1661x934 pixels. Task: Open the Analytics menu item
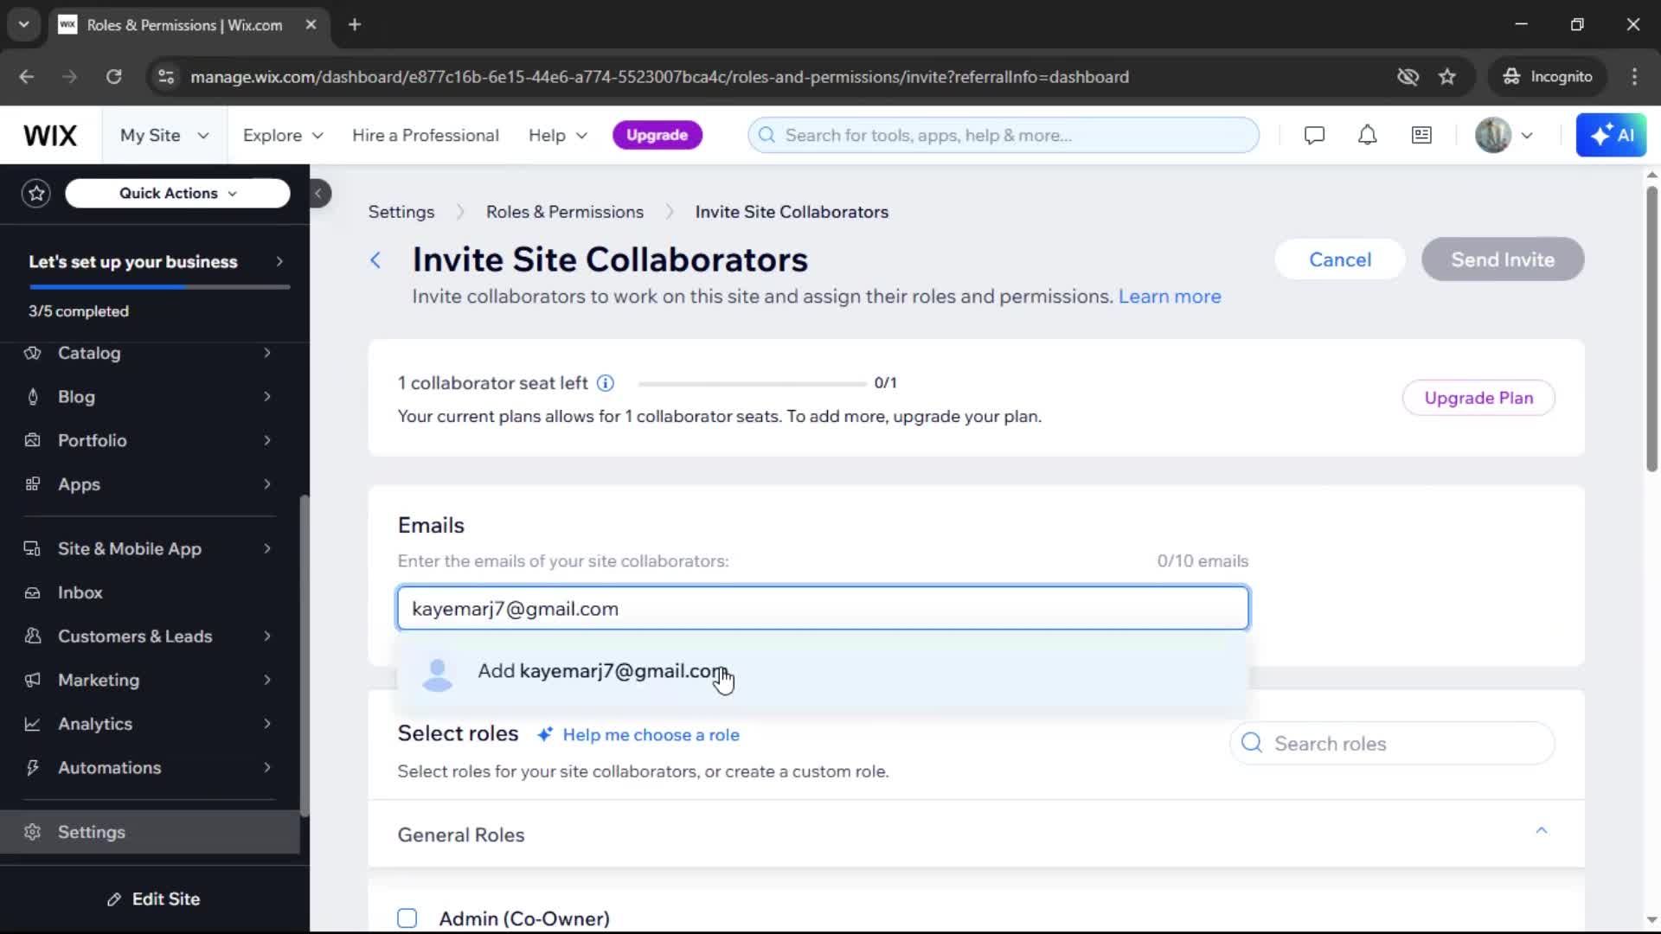150,724
